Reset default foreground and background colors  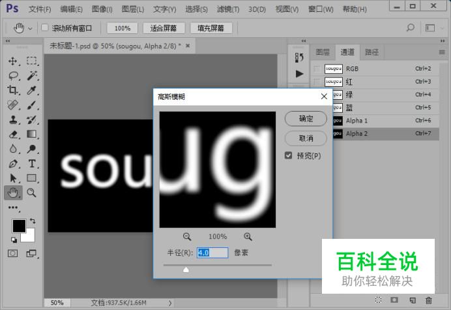coord(14,240)
